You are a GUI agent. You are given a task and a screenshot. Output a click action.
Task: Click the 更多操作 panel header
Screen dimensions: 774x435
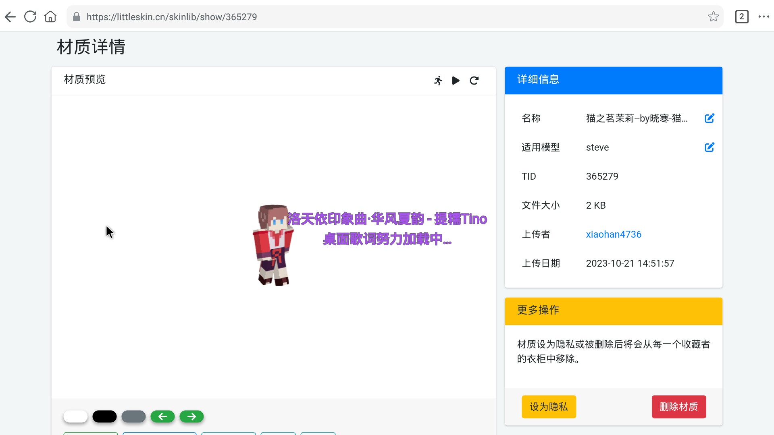point(614,311)
